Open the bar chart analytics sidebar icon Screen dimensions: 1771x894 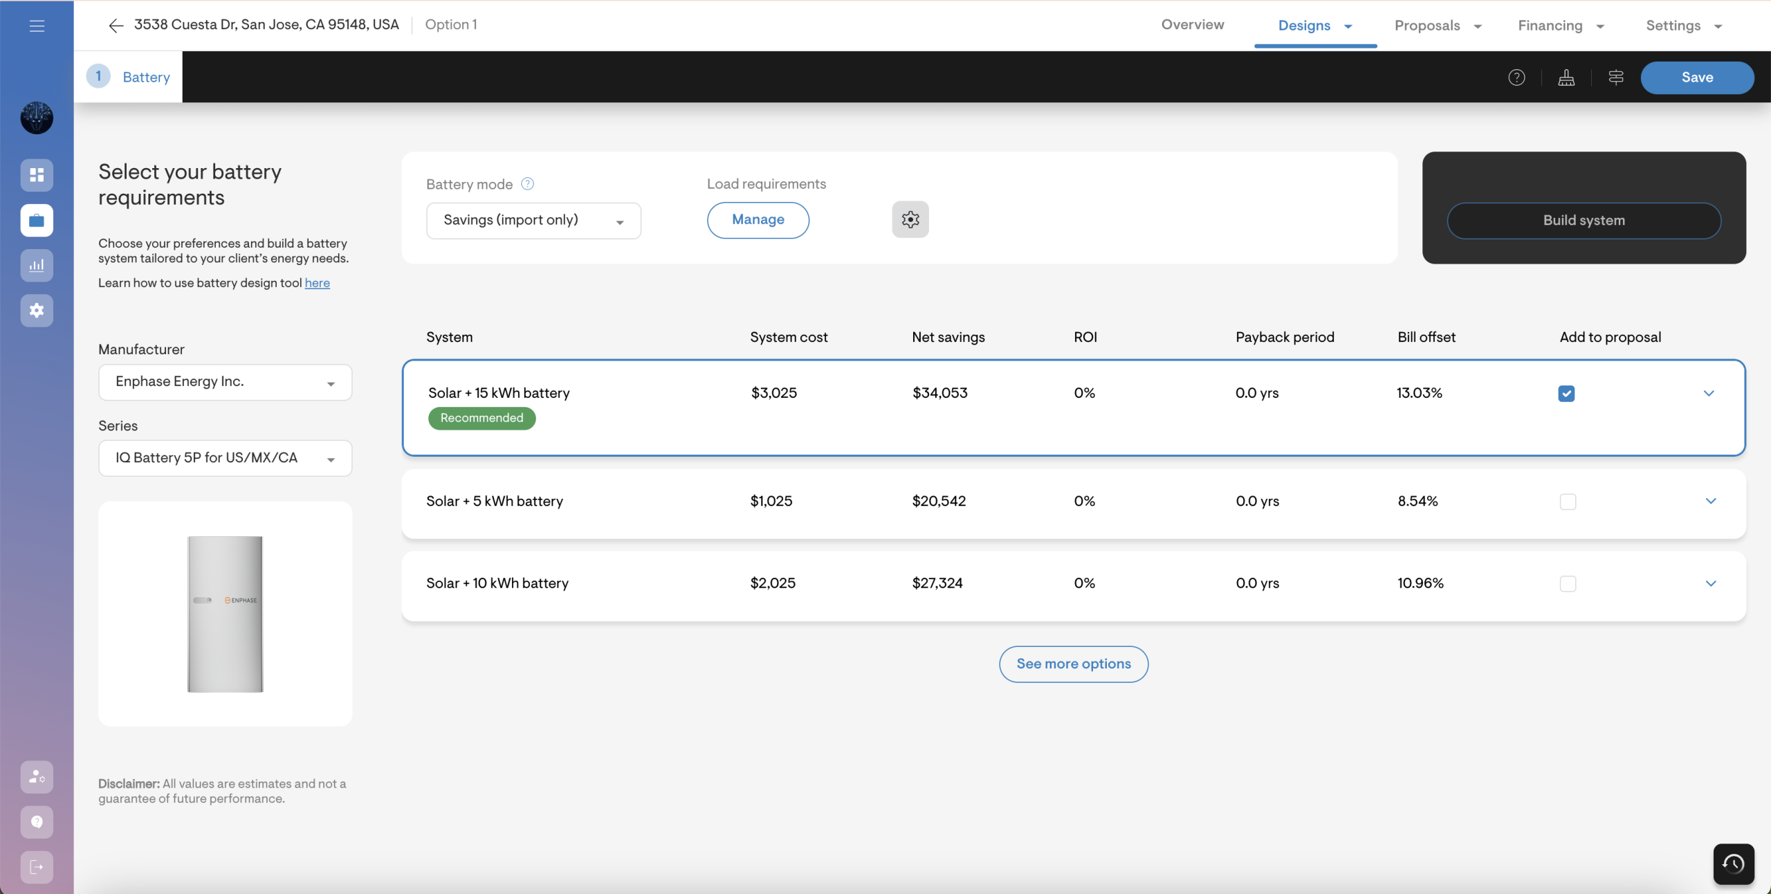click(x=37, y=266)
